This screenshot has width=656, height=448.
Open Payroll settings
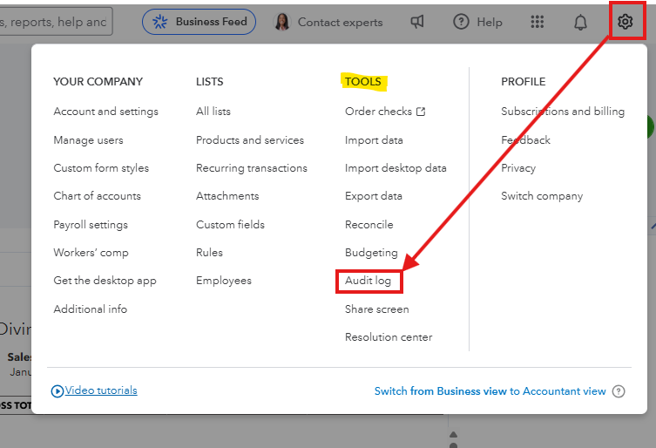pos(91,225)
